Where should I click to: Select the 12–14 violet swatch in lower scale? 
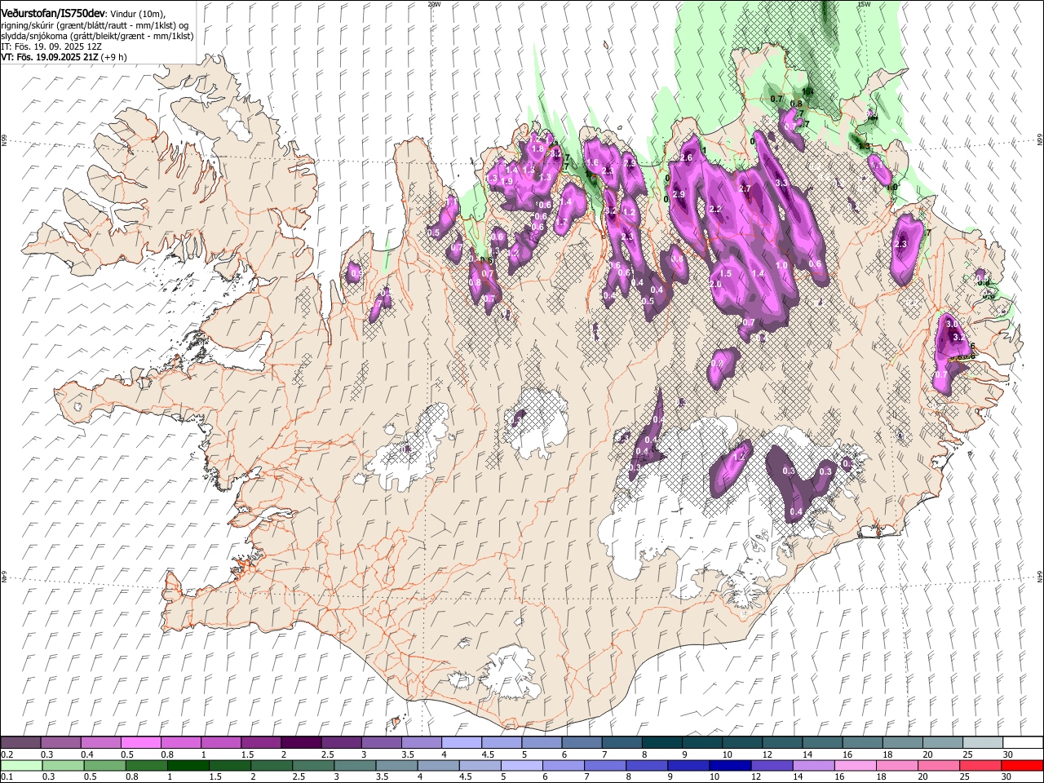772,765
